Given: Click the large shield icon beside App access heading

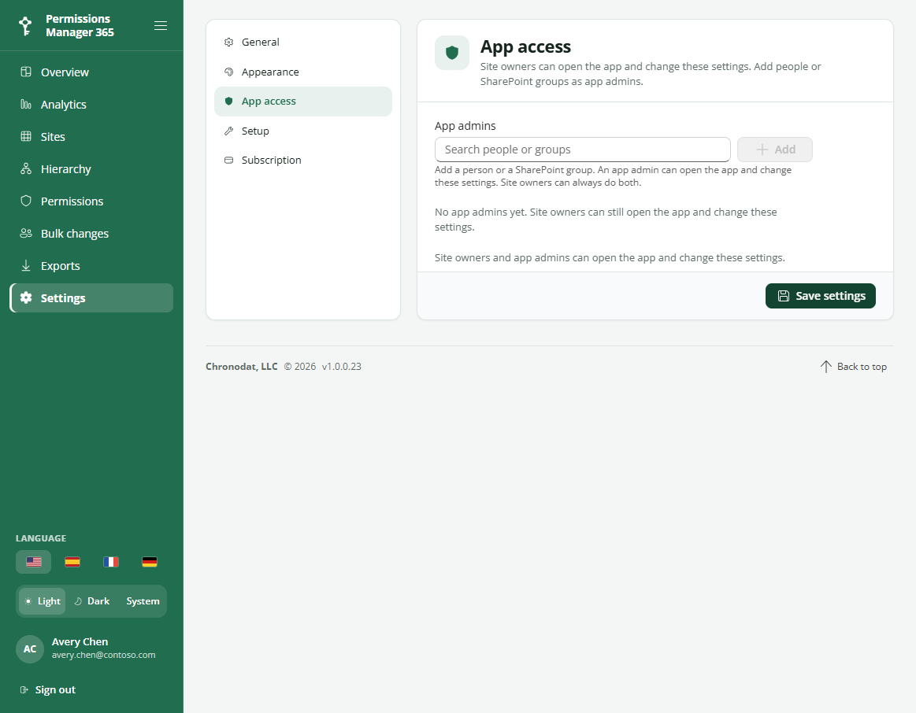Looking at the screenshot, I should click(451, 53).
